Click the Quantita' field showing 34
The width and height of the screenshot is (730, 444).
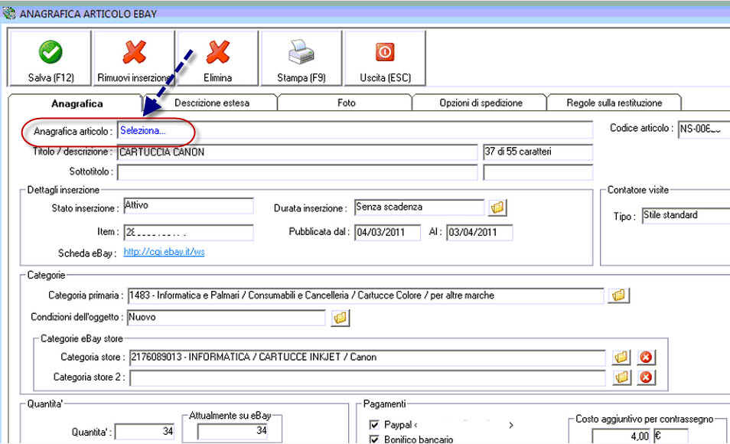145,432
